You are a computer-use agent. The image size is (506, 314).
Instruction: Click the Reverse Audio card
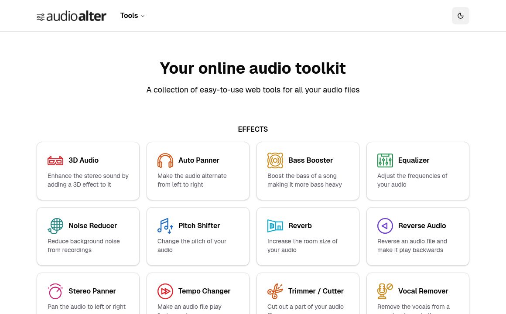coord(418,236)
